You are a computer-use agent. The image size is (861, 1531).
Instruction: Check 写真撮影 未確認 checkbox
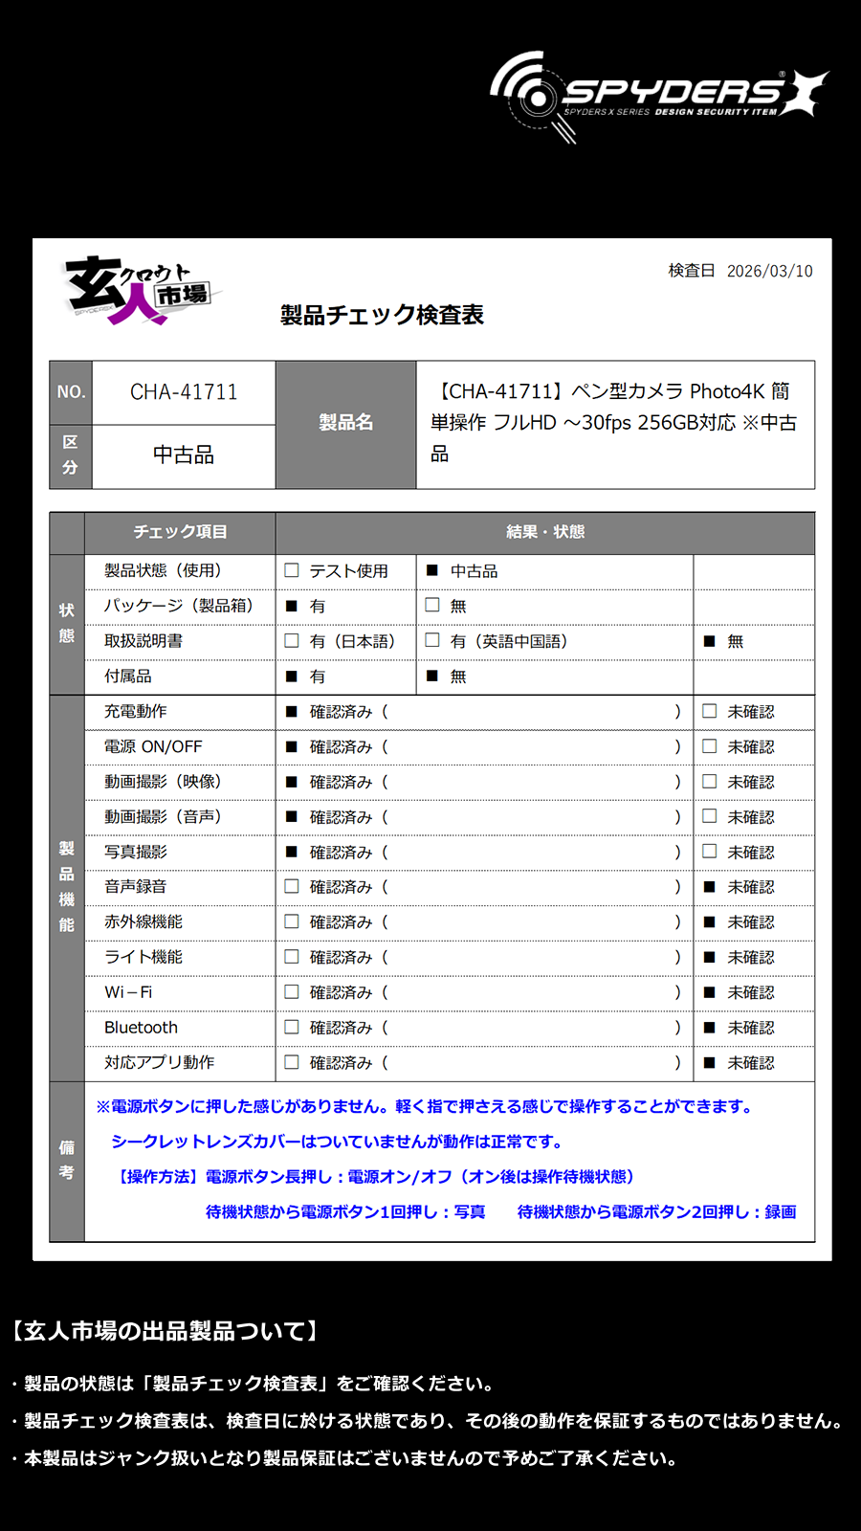point(710,852)
